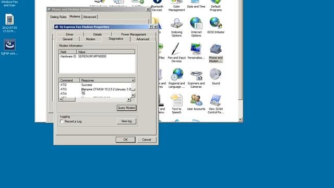
Task: Open Phone and Modem icon in Control Panel
Action: click(x=216, y=53)
